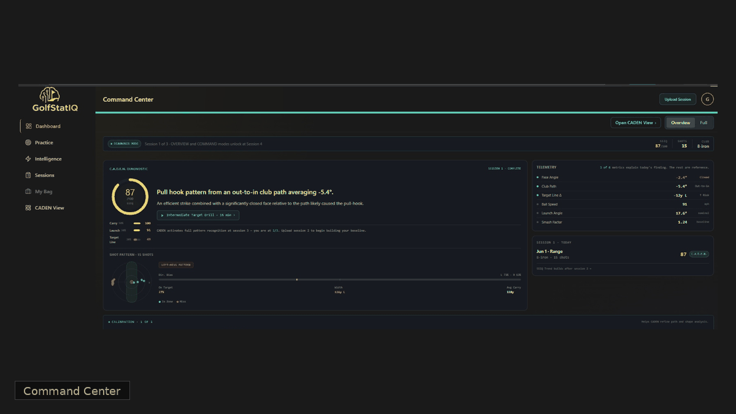
Task: Select the Face Angle telemetry row
Action: 623,177
